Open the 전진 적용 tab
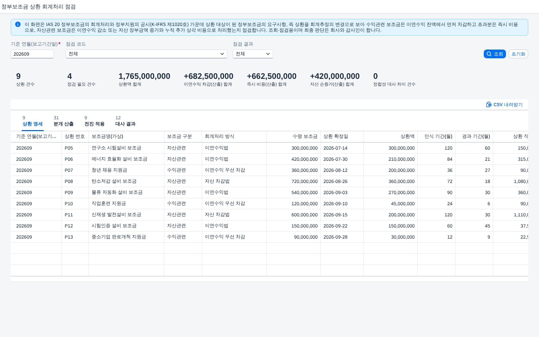 click(x=94, y=121)
